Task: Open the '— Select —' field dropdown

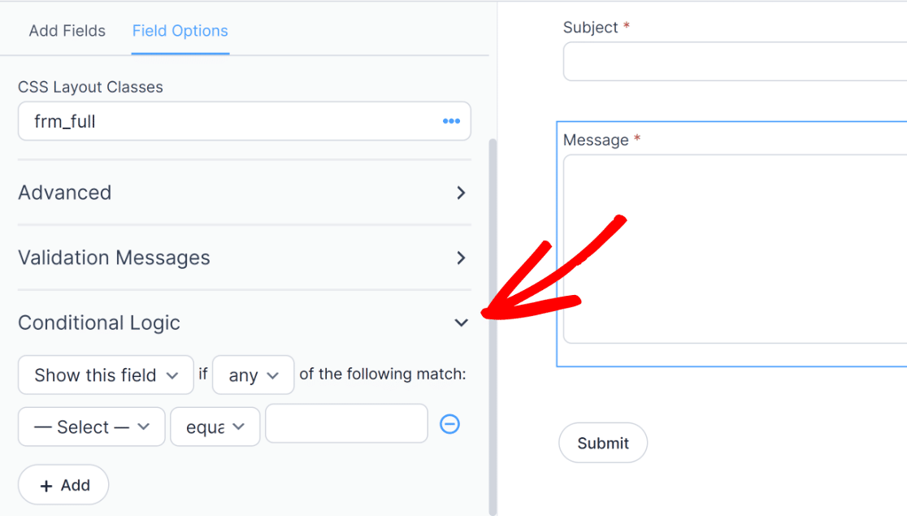Action: pos(91,427)
